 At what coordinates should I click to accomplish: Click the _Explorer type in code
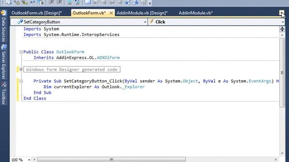[134, 87]
